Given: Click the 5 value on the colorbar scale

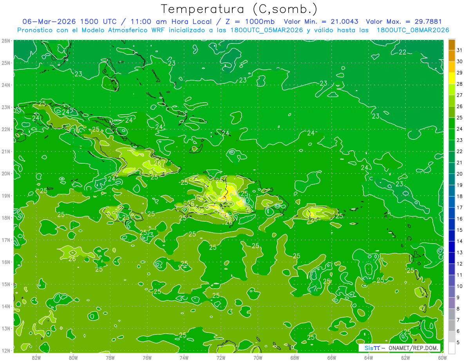Looking at the screenshot, I should click(x=459, y=343).
